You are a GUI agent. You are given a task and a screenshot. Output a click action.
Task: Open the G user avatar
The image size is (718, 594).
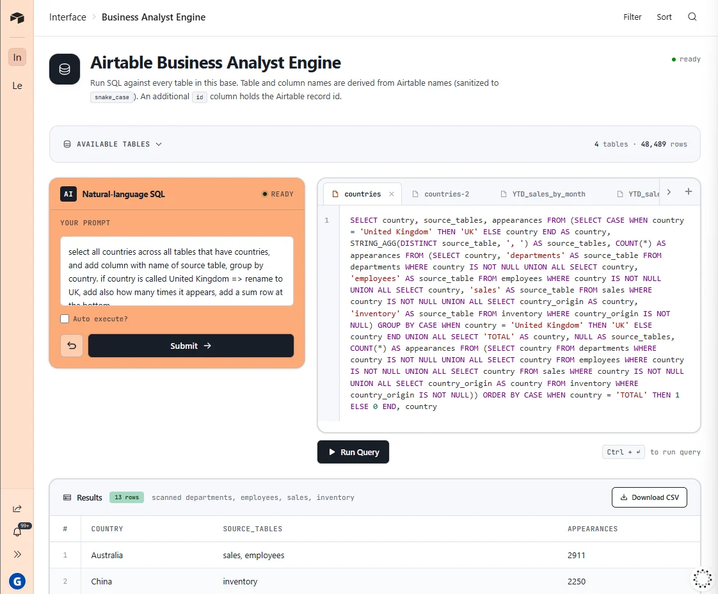(17, 582)
